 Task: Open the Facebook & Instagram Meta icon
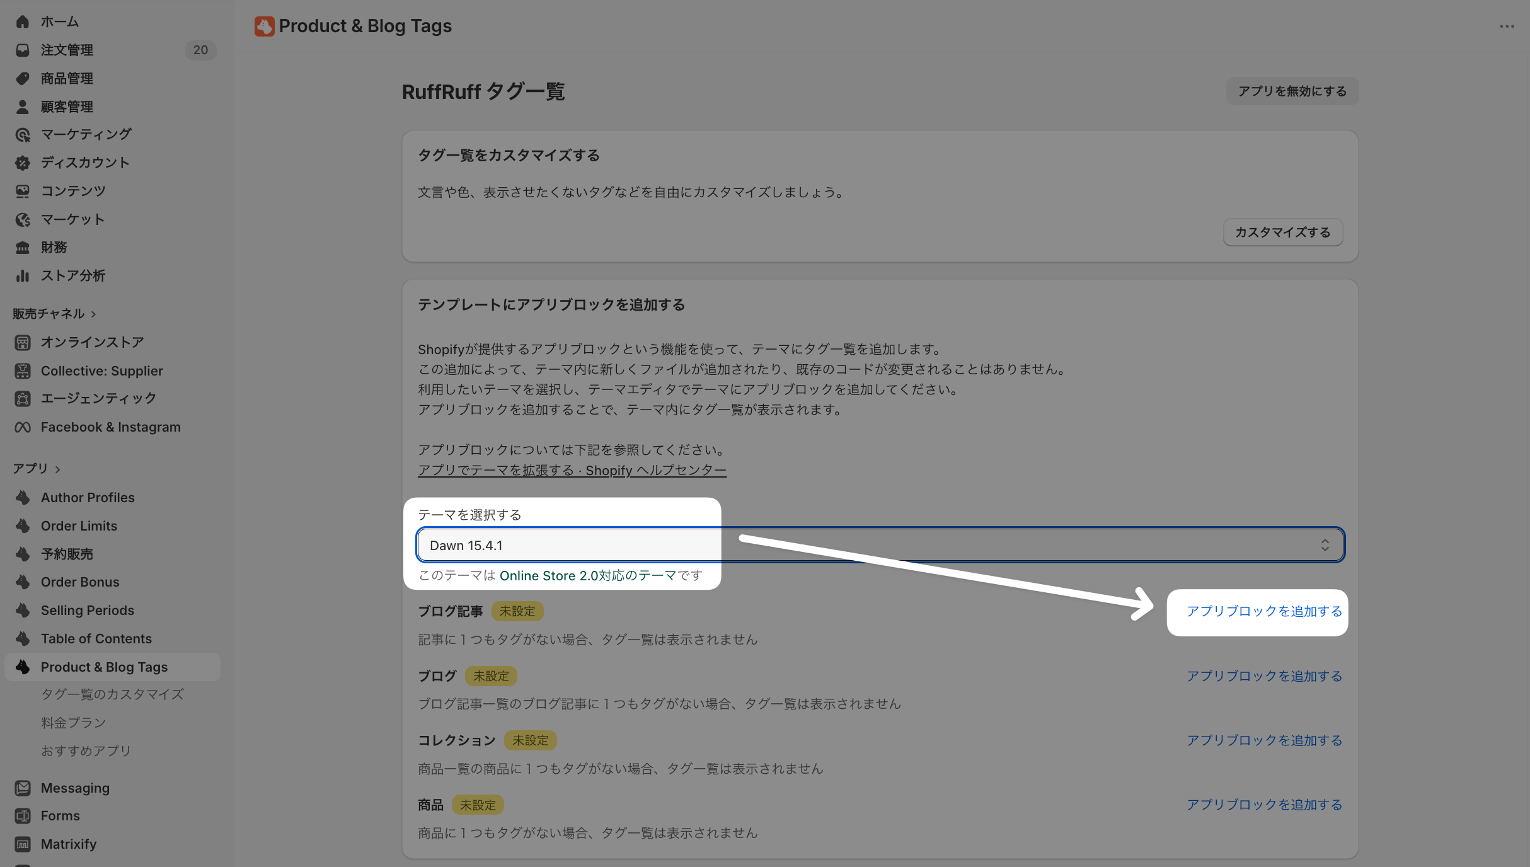coord(23,427)
